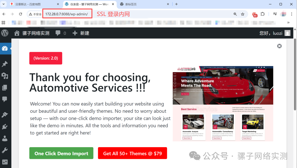Open Media library from the sidebar
297x168 pixels.
pos(5,76)
